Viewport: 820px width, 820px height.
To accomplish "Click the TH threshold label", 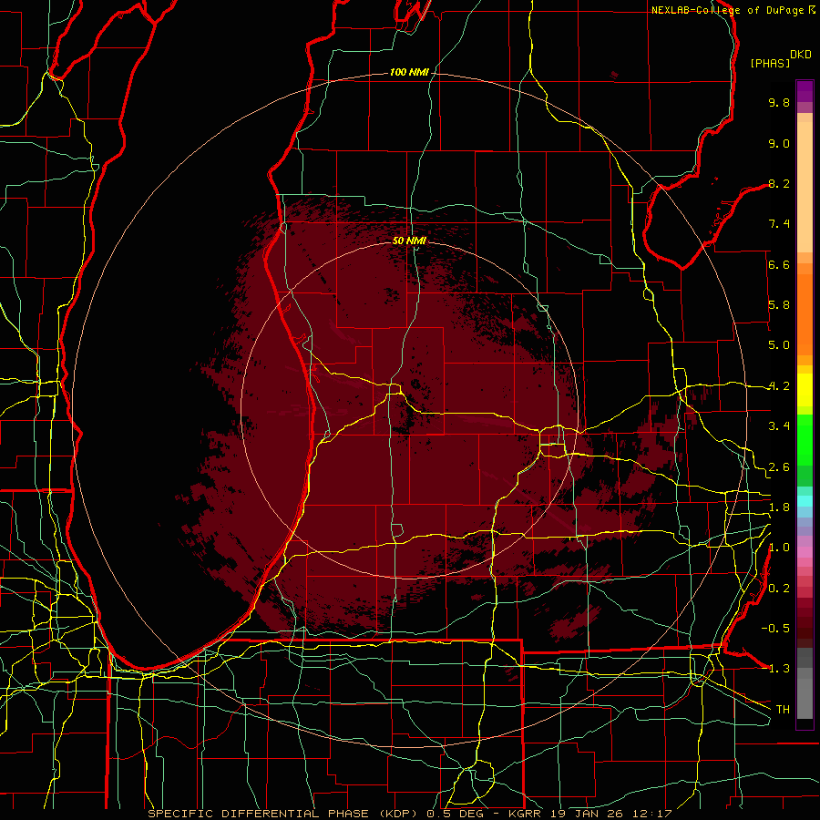I will (x=783, y=709).
